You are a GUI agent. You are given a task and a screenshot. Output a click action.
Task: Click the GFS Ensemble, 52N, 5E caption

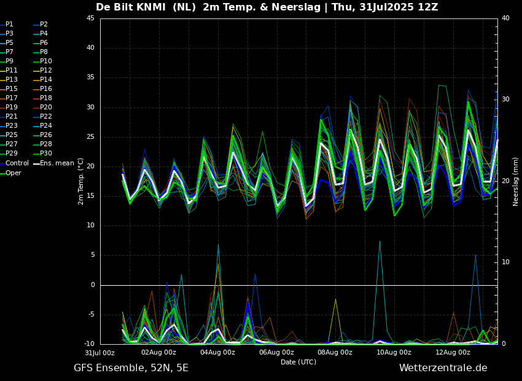[x=131, y=368]
